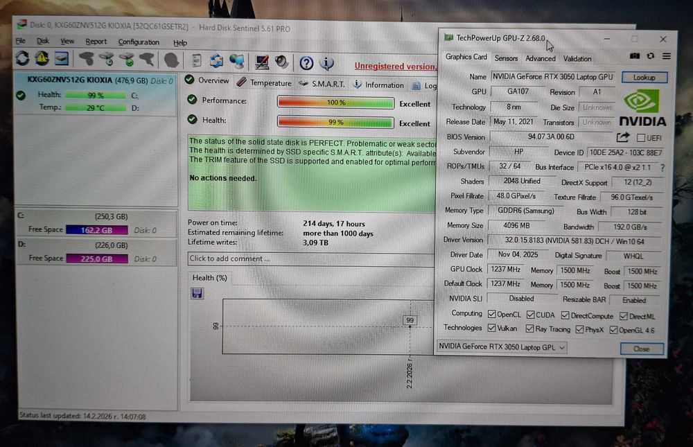Select the Health (%) graph tab

[x=209, y=278]
